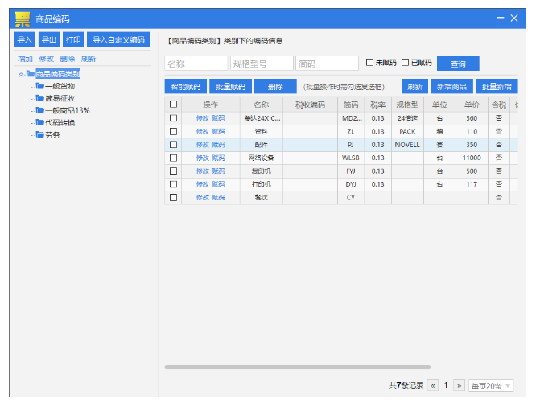536x403 pixels.
Task: Tick the select-all checkbox in table header
Action: 173,105
